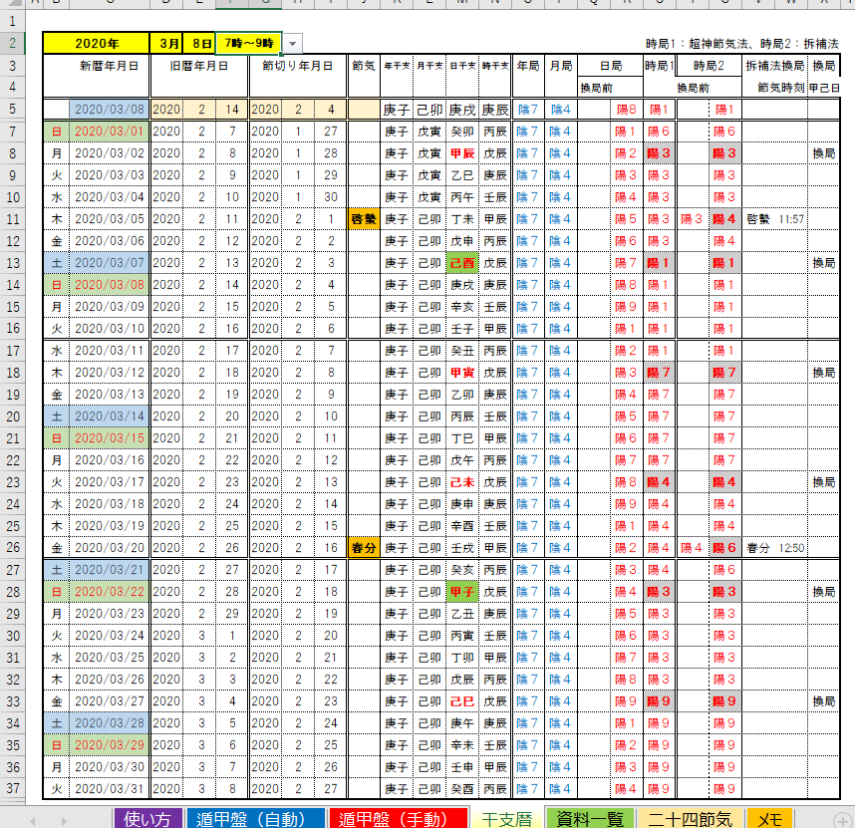The width and height of the screenshot is (855, 828).
Task: Select the 2020/03/31 date cell
Action: coord(109,789)
